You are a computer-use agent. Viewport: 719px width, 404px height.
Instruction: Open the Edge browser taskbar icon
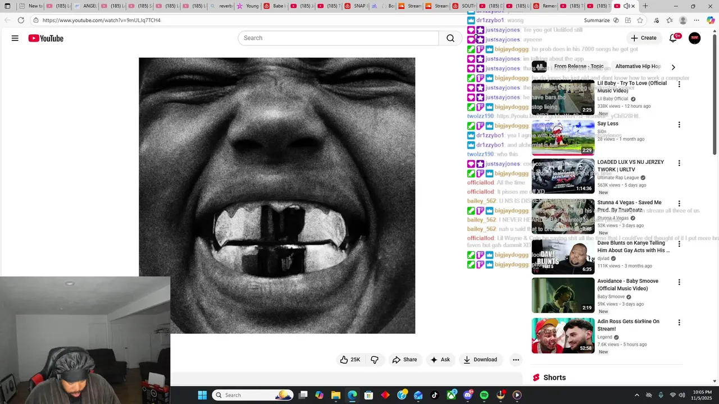pos(352,395)
